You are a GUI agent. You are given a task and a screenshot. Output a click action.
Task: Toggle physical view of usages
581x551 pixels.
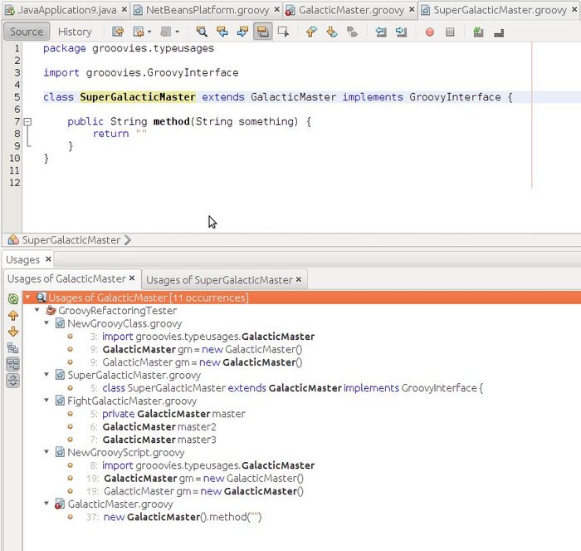point(12,364)
